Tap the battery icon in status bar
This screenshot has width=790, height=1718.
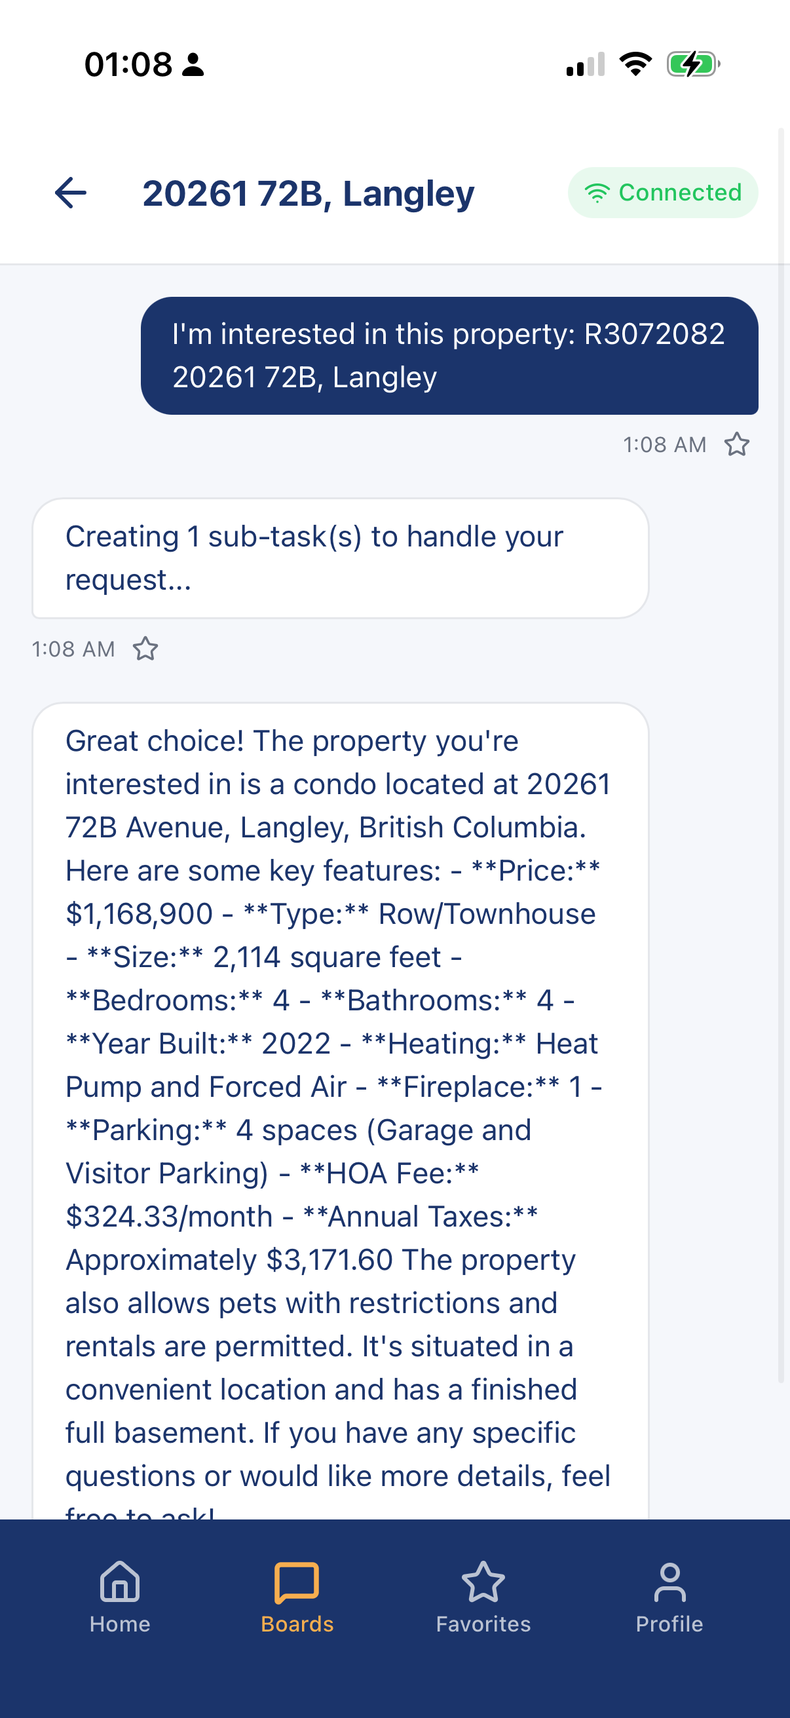[x=693, y=65]
